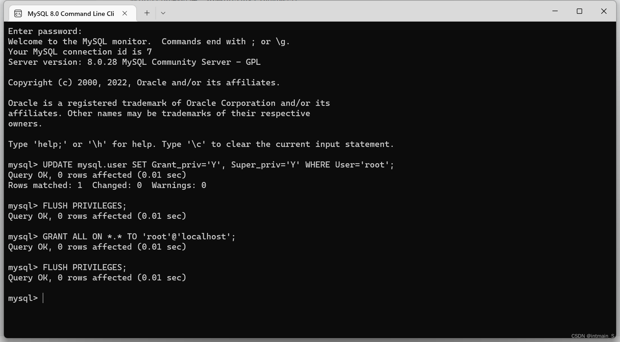Click the Server version 8.0.28 text line

tap(134, 62)
